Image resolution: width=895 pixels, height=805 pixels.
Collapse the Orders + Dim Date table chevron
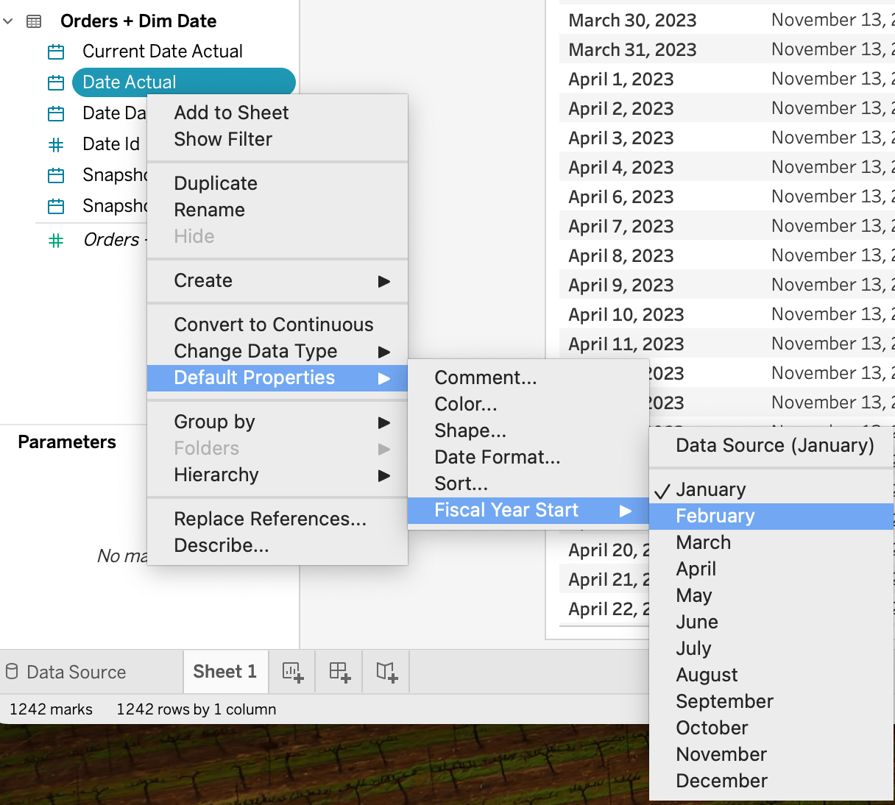pos(8,21)
